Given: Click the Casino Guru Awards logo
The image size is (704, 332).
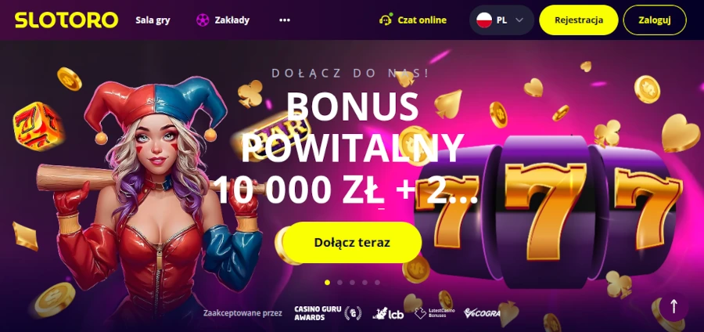Looking at the screenshot, I should point(328,313).
